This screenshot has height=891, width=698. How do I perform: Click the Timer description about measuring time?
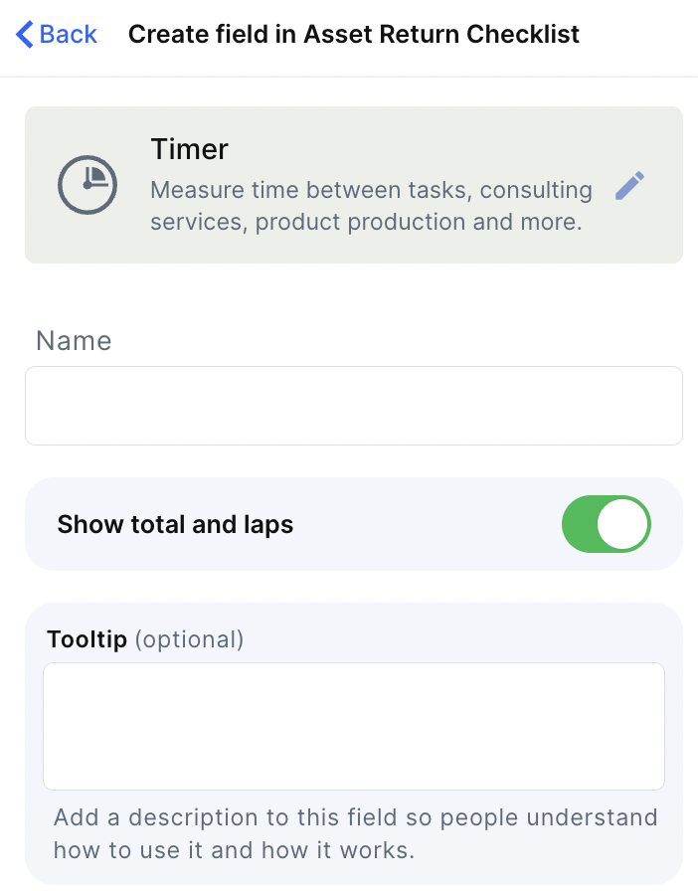tap(370, 190)
